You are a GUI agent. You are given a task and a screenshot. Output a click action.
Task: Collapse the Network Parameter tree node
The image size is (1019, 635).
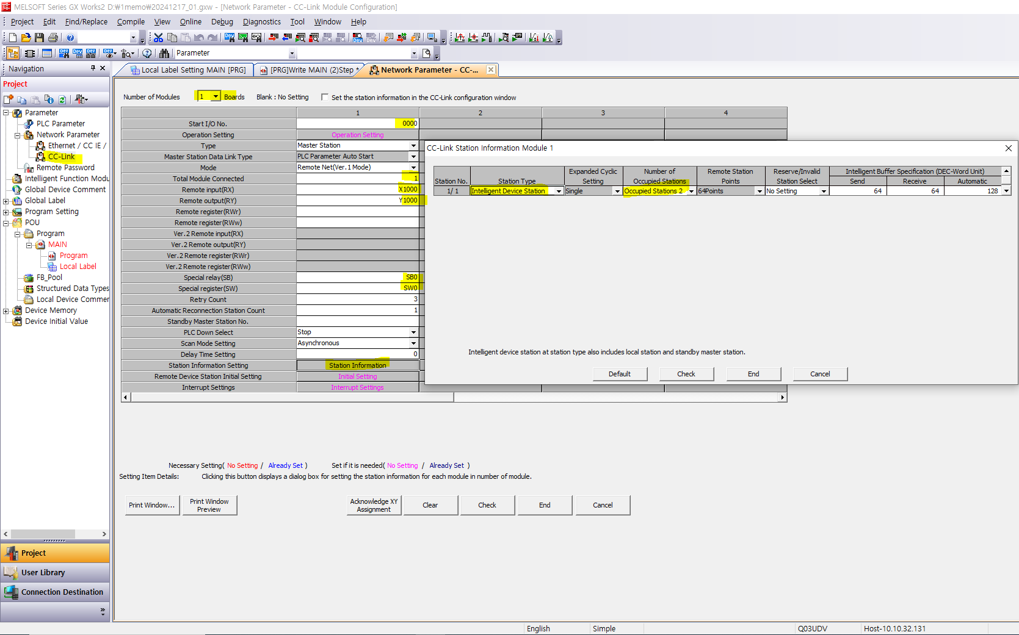point(17,135)
